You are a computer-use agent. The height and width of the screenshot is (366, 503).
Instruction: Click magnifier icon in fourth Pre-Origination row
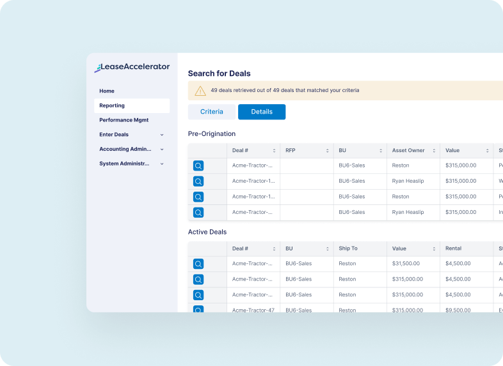(x=198, y=213)
